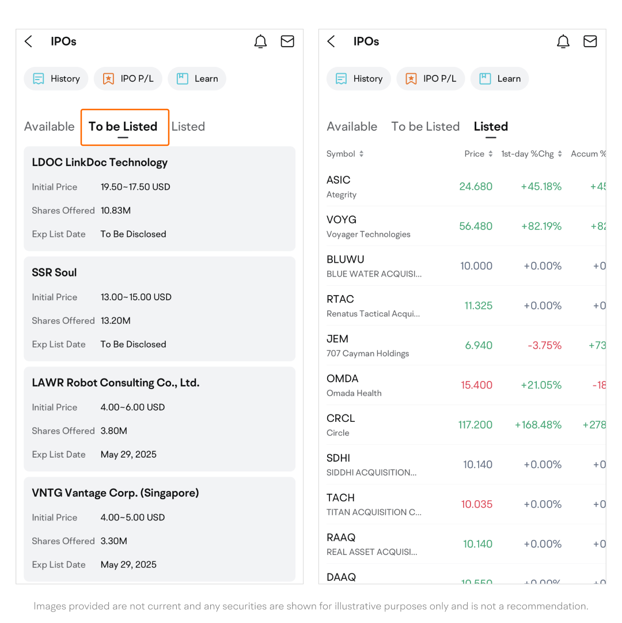622x623 pixels.
Task: Sort the listed IPOs by Price
Action: [x=479, y=154]
